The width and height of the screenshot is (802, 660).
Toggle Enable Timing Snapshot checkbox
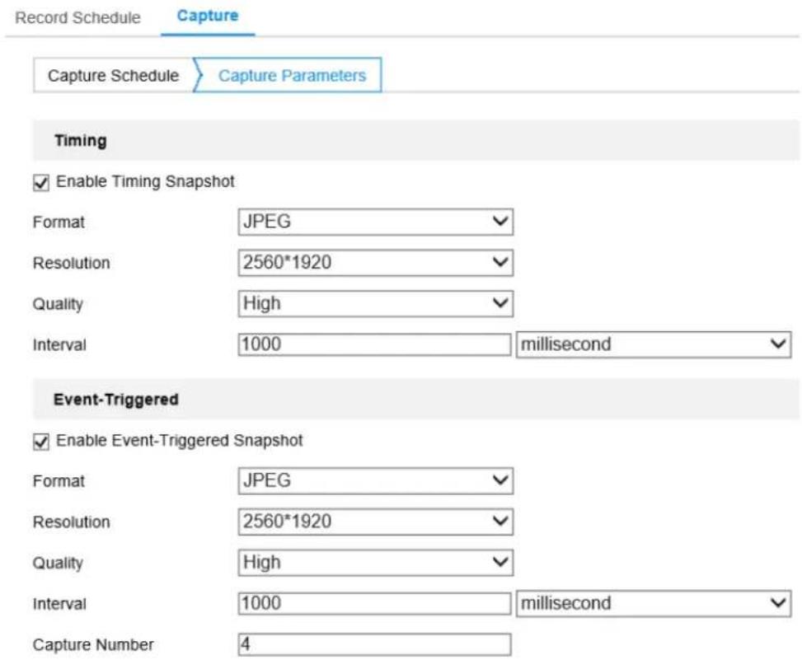[41, 183]
